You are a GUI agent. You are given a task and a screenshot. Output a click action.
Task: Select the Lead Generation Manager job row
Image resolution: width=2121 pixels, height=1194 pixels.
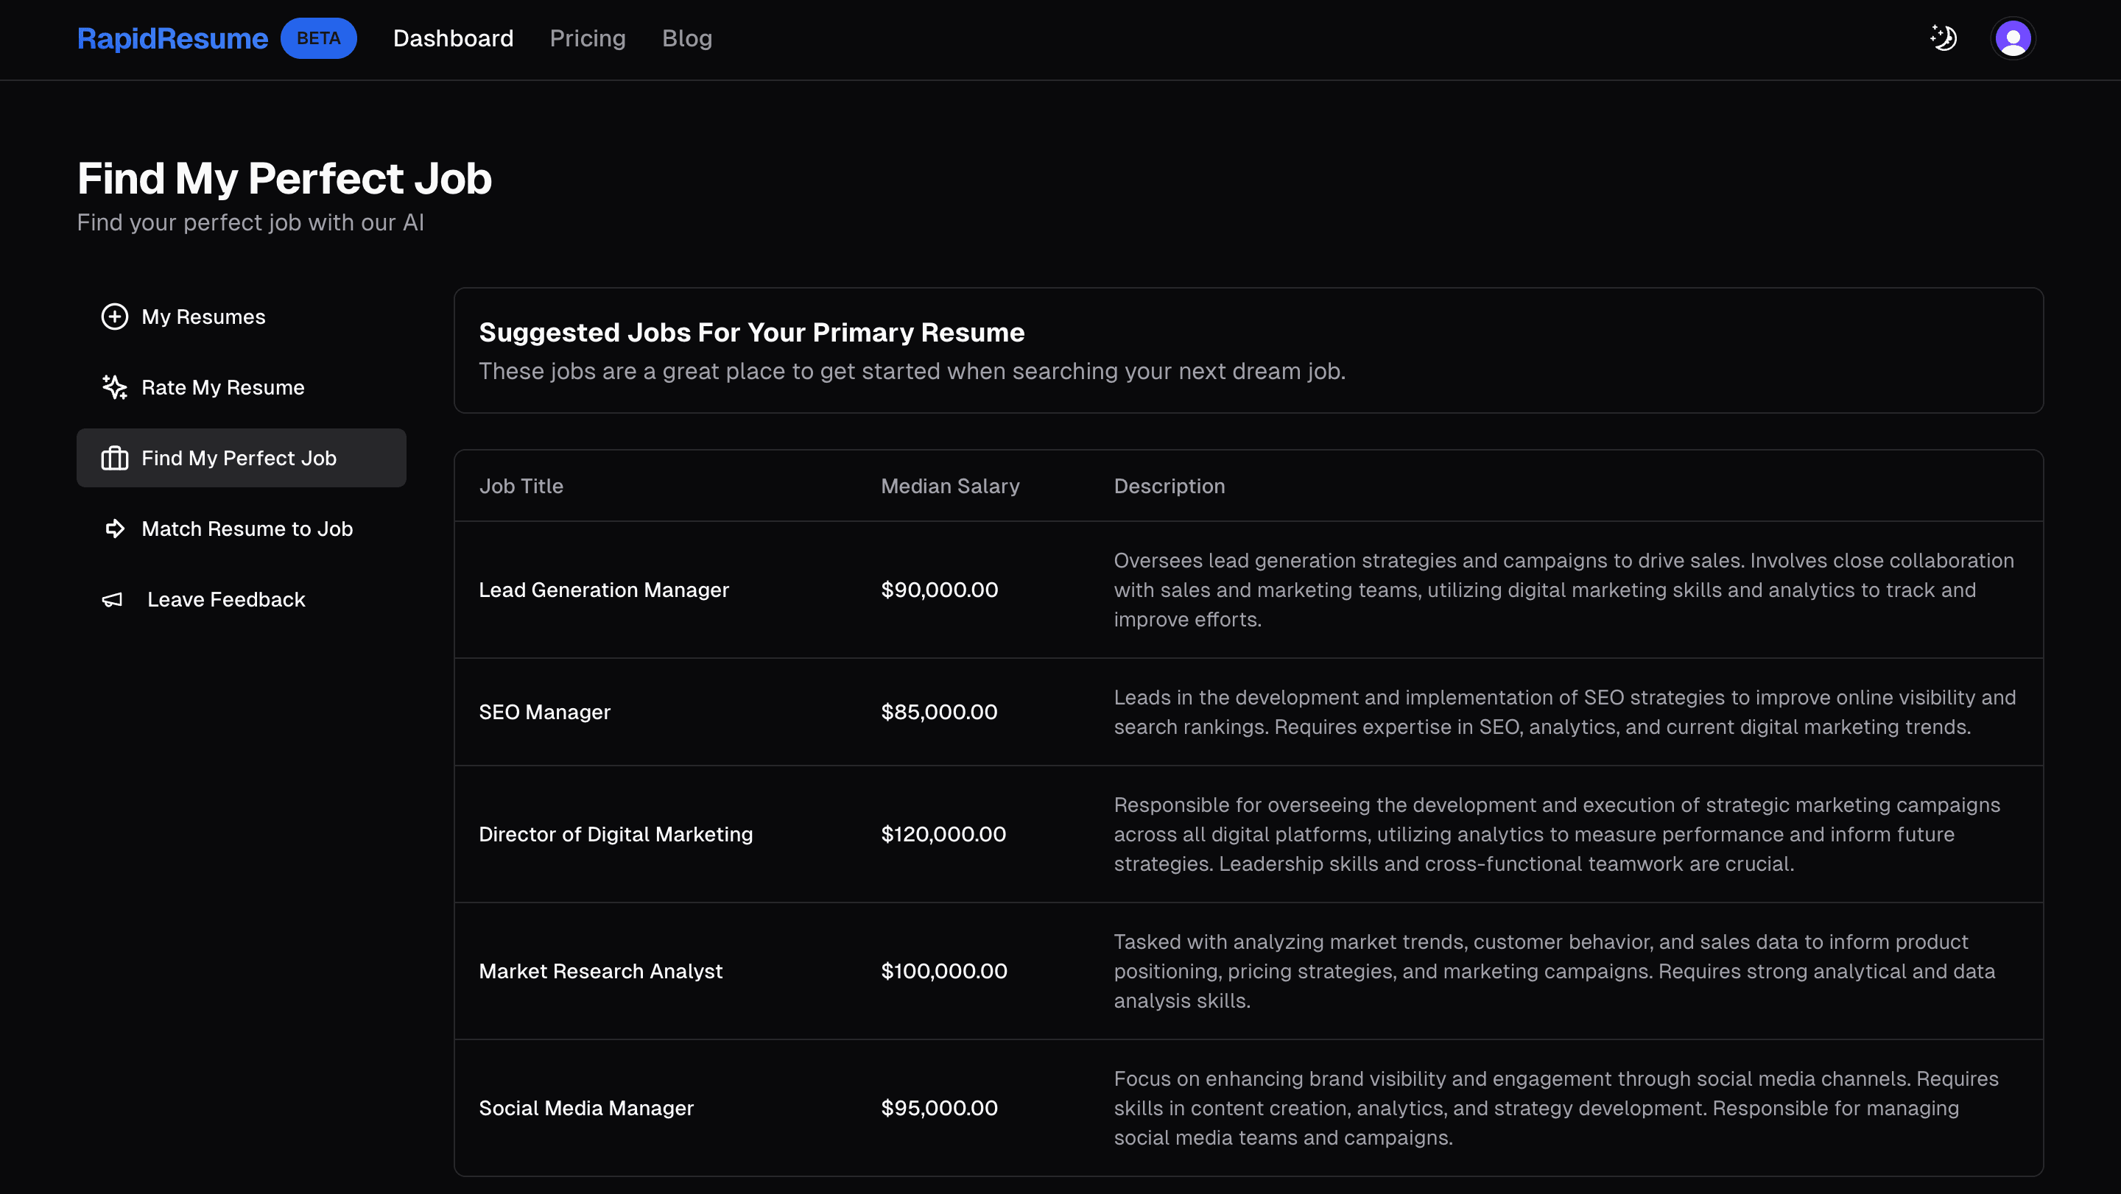[604, 589]
